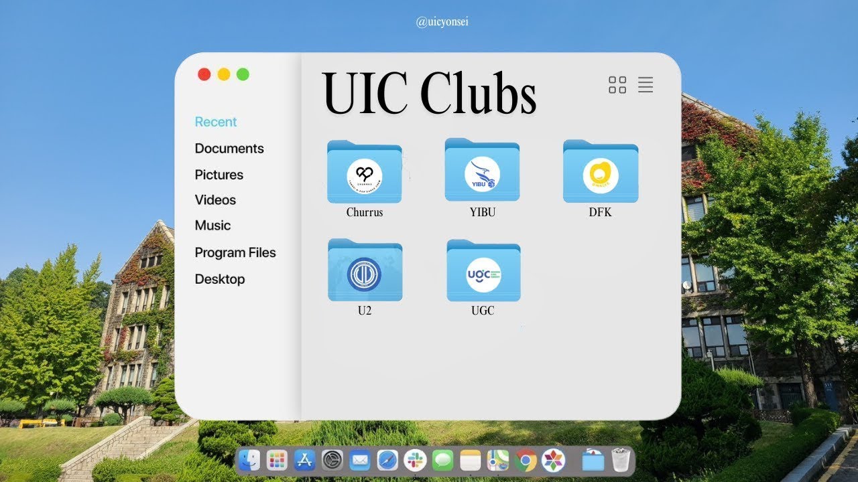Switch to list view
Viewport: 858px width, 482px height.
pyautogui.click(x=646, y=85)
